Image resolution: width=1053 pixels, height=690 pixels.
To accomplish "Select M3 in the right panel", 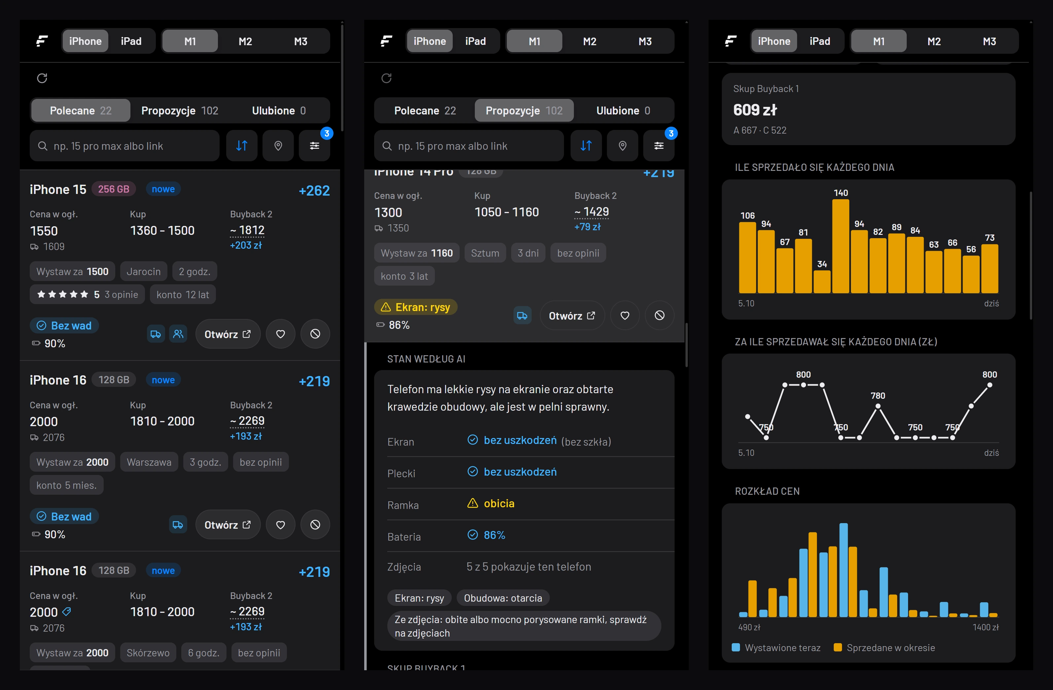I will pos(989,41).
